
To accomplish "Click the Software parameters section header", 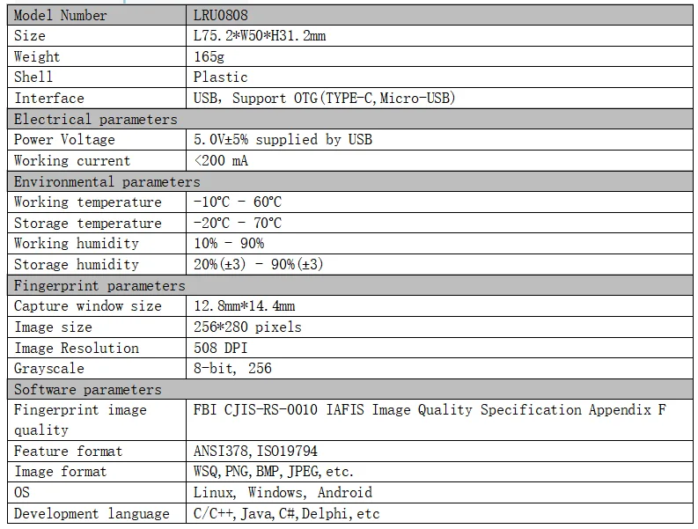I will pyautogui.click(x=350, y=389).
